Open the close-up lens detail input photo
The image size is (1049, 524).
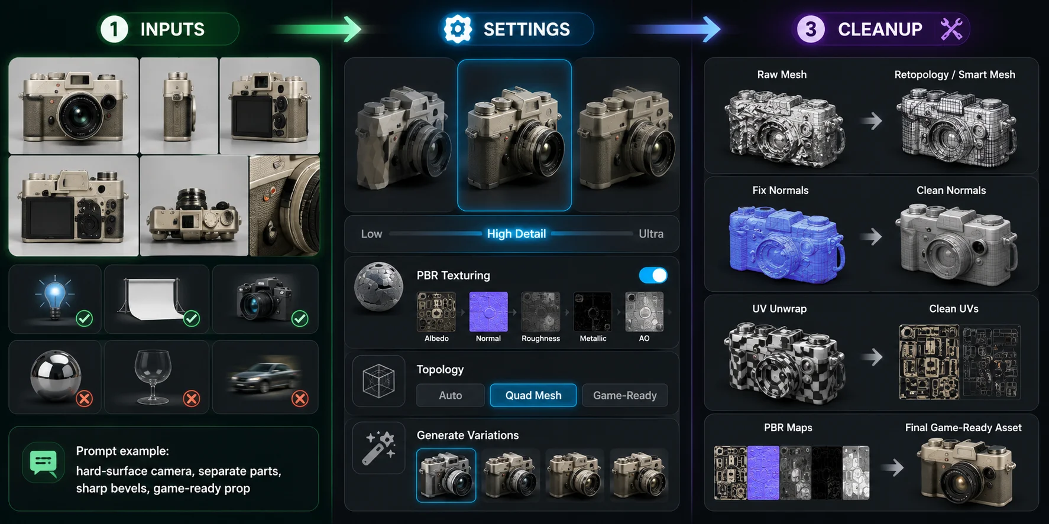284,206
